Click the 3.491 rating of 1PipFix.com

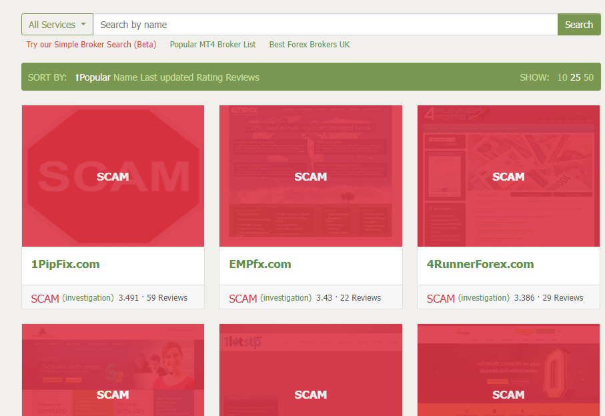129,298
